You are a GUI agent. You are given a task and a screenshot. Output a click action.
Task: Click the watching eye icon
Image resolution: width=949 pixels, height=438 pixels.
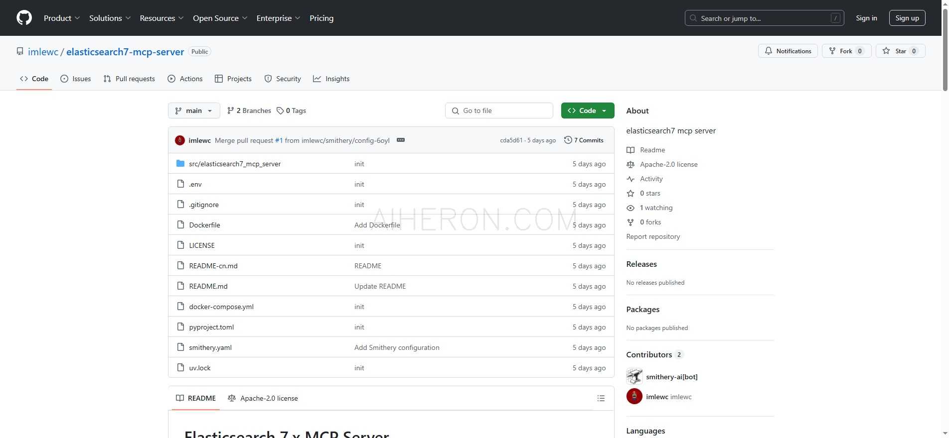pos(631,208)
